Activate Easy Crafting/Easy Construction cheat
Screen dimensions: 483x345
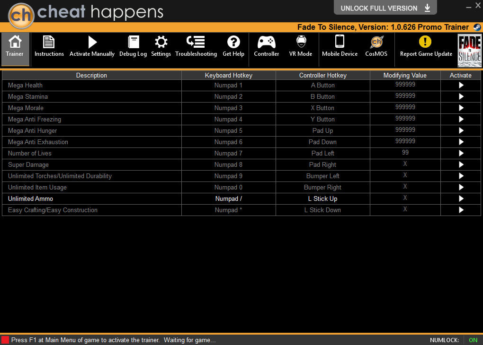[x=461, y=210]
